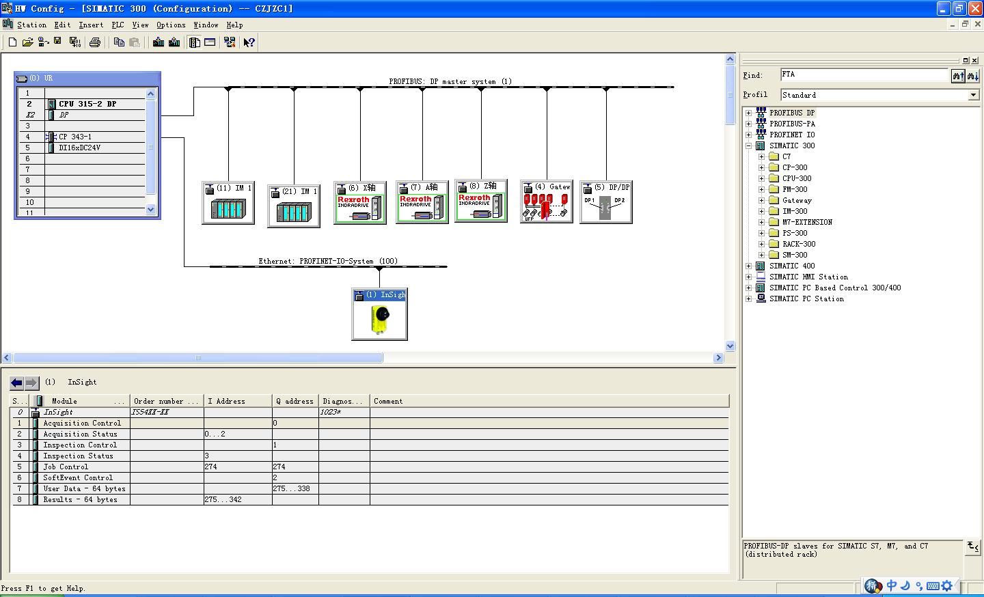
Task: Select the Rexroth drive labeled (8) Z轴
Action: [x=481, y=201]
